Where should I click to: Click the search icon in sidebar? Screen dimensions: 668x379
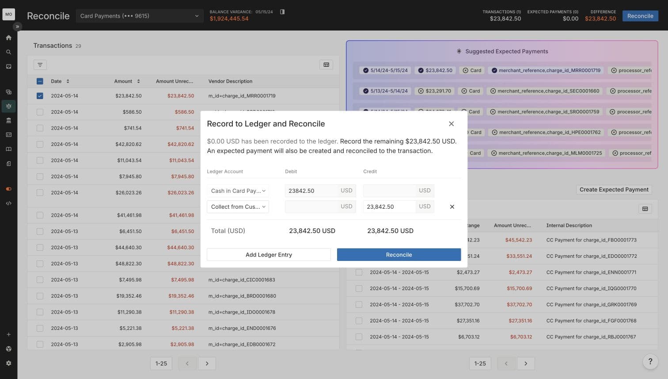tap(8, 52)
